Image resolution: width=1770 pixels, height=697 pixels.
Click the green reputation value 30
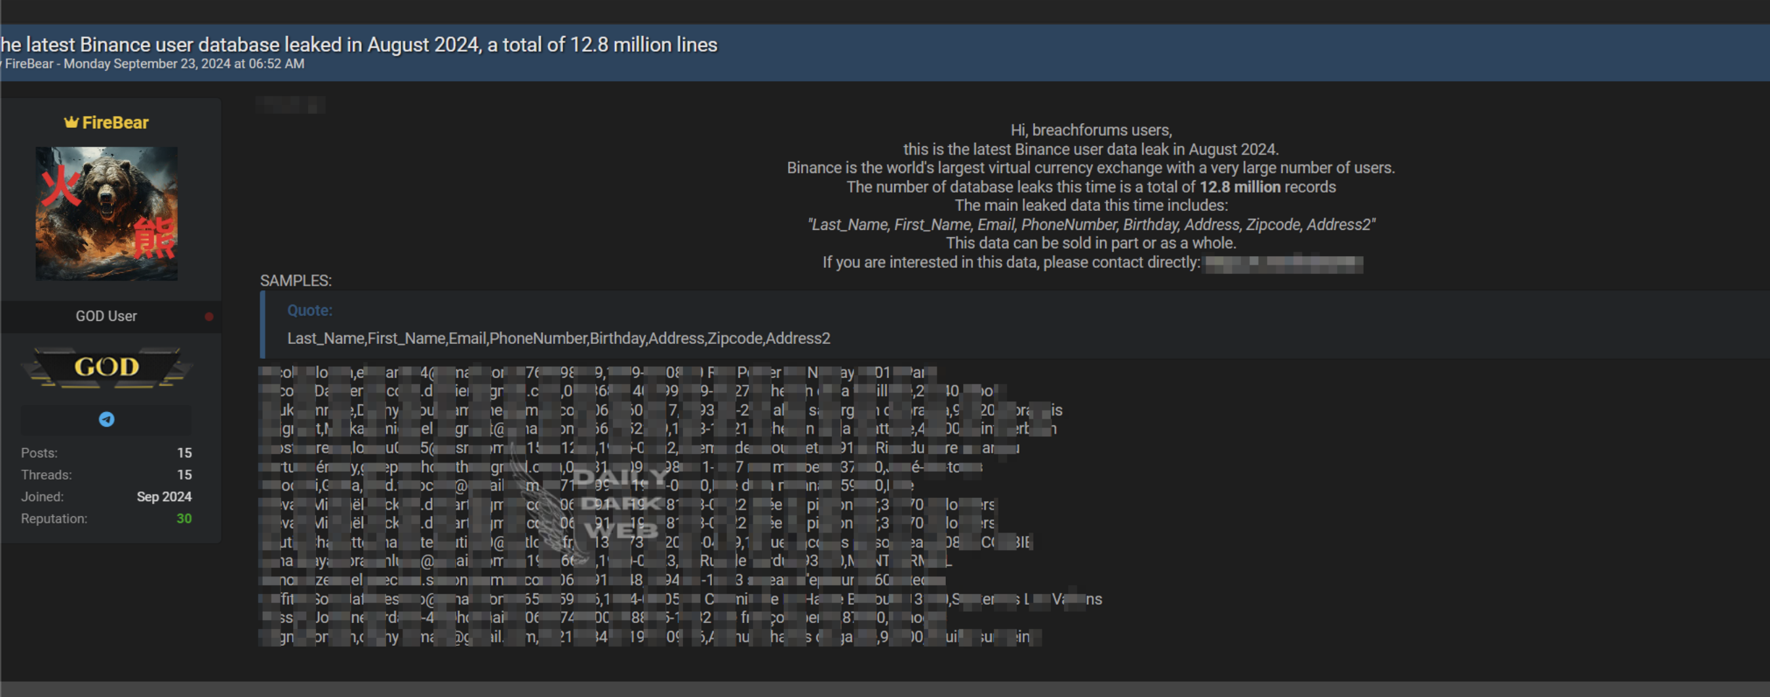tap(184, 518)
